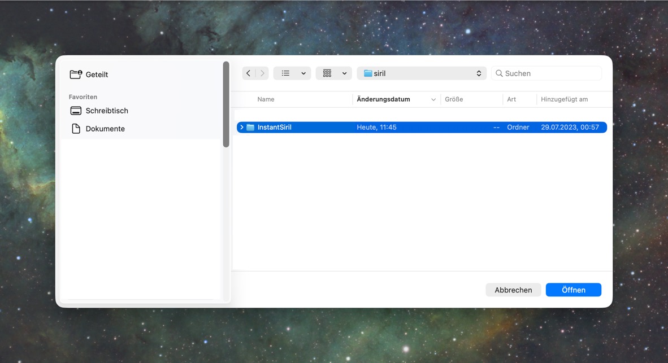Image resolution: width=668 pixels, height=363 pixels.
Task: Click the InstantSiril folder icon
Action: tap(250, 127)
